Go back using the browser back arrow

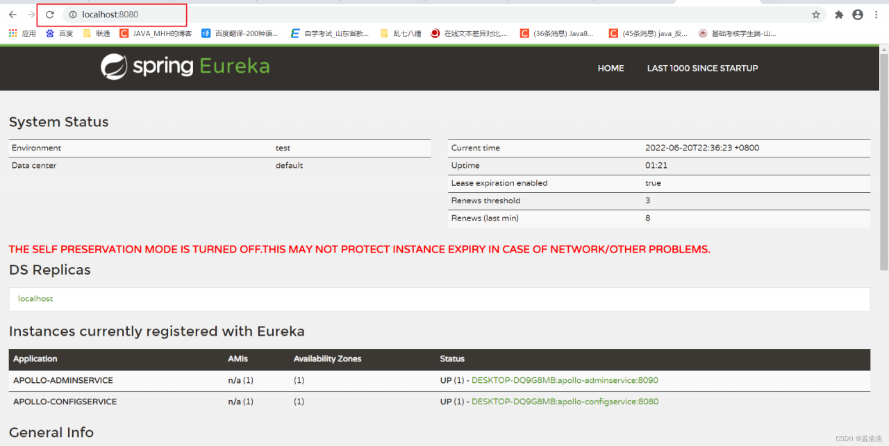pyautogui.click(x=13, y=15)
